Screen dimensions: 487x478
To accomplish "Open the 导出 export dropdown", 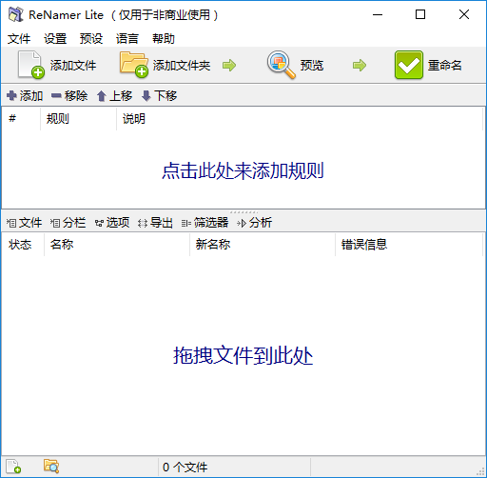I will click(155, 223).
